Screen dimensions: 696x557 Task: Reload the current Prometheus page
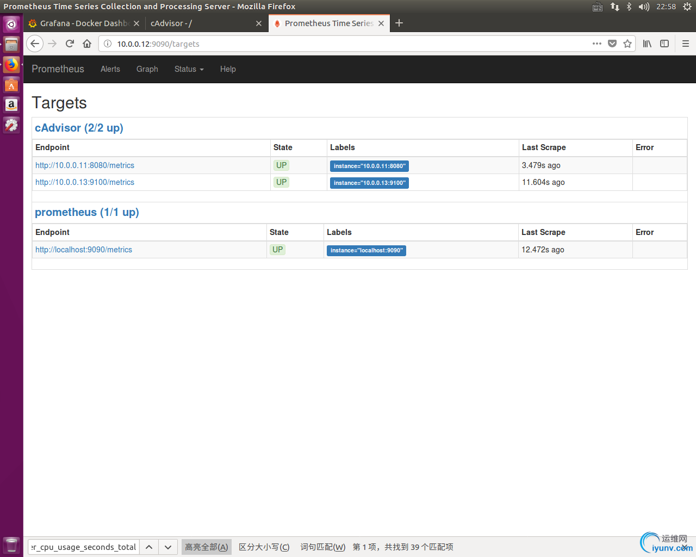[70, 44]
